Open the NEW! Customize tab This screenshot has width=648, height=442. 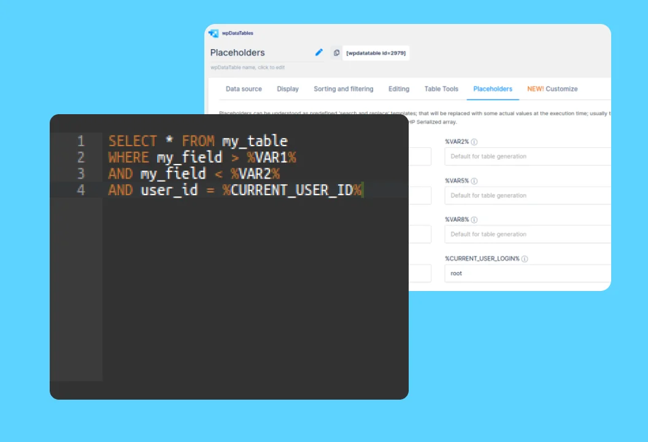coord(552,89)
